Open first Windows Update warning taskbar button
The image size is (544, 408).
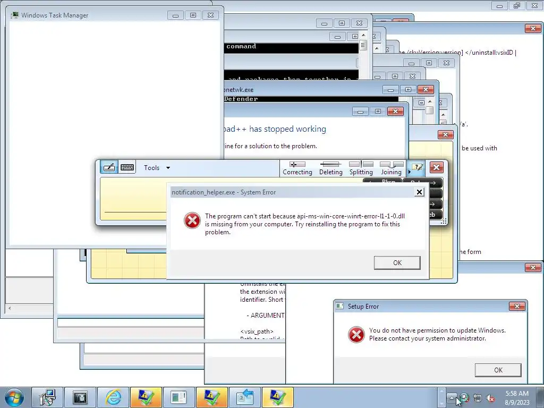(x=146, y=397)
